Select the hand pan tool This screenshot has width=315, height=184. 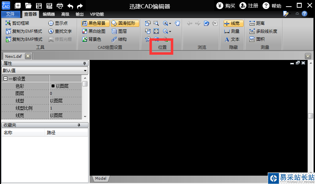[x=177, y=23]
